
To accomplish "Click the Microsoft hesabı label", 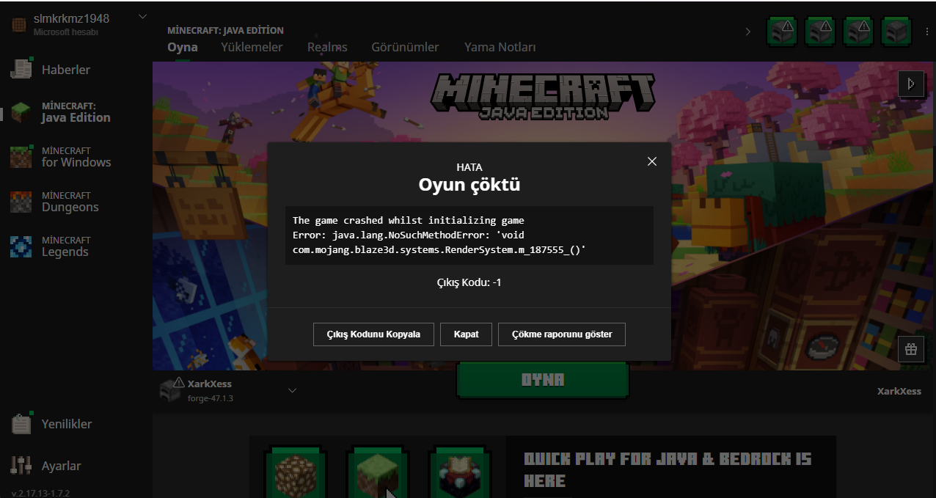I will (66, 32).
